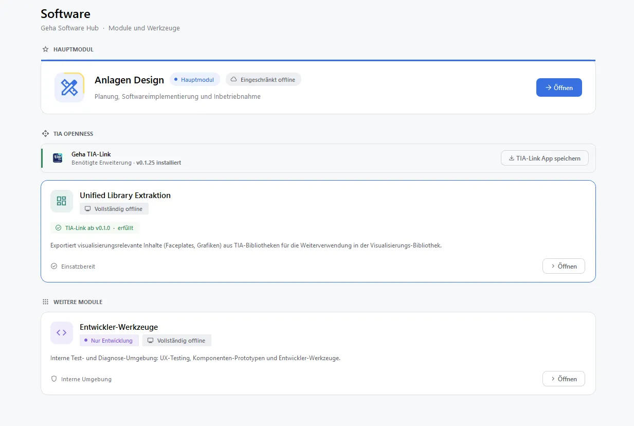Image resolution: width=634 pixels, height=426 pixels.
Task: Click the 'Interne Test- und Diagnose-Umgebung' description
Action: (x=195, y=358)
